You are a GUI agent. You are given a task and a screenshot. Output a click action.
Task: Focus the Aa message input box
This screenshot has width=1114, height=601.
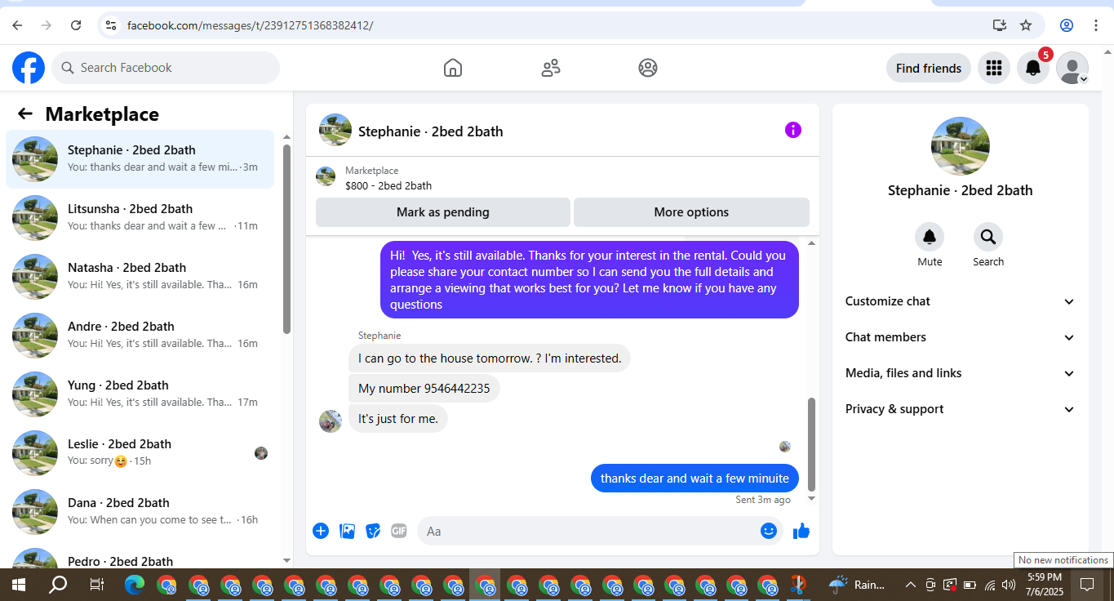[600, 531]
